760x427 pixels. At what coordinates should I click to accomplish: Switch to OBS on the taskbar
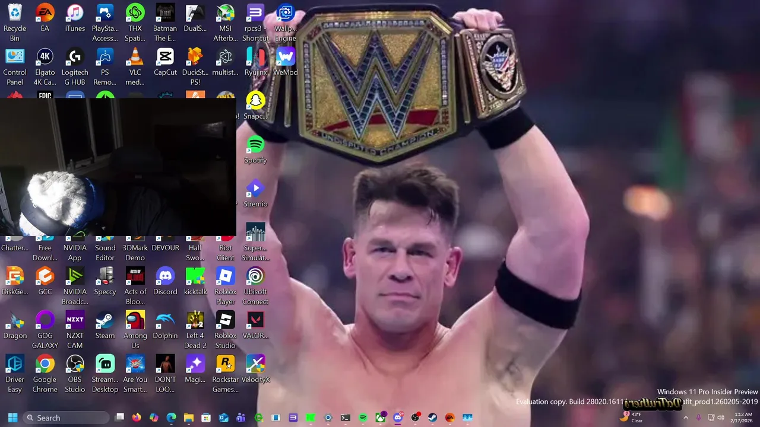click(x=415, y=418)
